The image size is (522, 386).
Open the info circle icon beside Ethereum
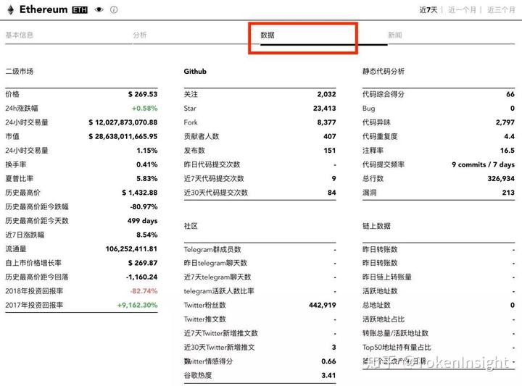[x=114, y=9]
